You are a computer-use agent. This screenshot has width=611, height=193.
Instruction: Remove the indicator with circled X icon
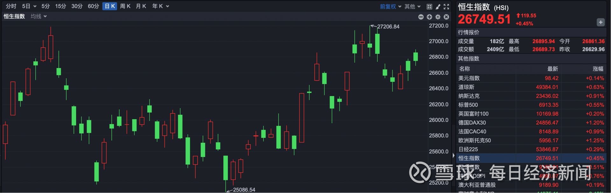click(x=446, y=17)
